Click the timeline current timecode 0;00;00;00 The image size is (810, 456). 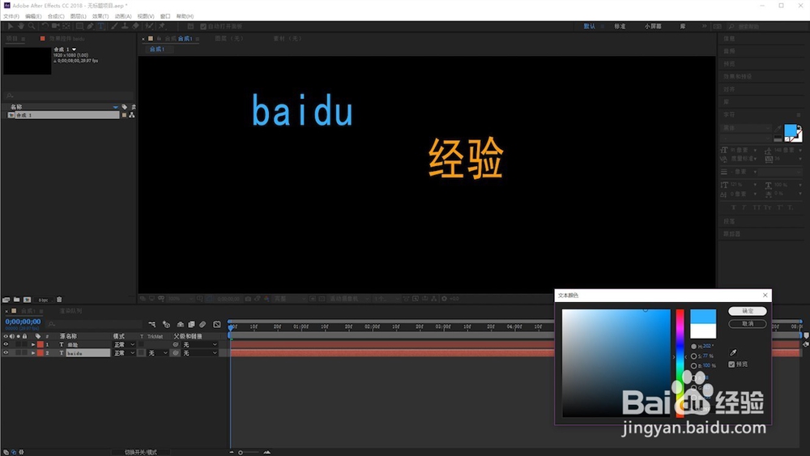(x=23, y=322)
